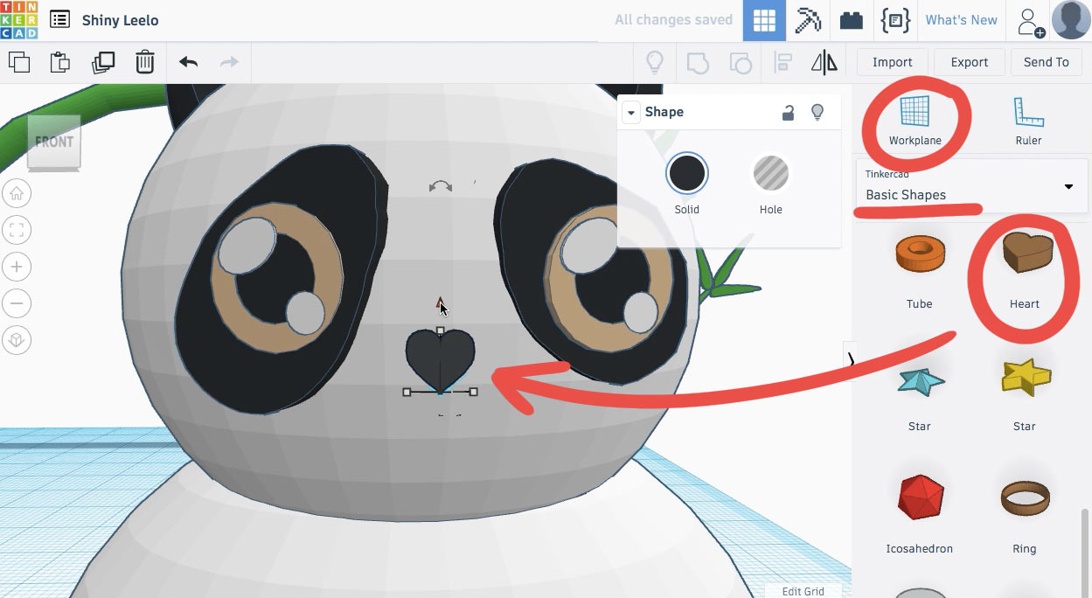
Task: Open the Align tool
Action: (782, 62)
